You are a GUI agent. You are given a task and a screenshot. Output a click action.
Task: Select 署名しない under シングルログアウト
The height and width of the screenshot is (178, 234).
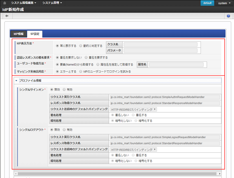point(113,155)
